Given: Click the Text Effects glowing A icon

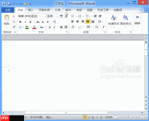Looking at the screenshot, I should coord(20,27).
